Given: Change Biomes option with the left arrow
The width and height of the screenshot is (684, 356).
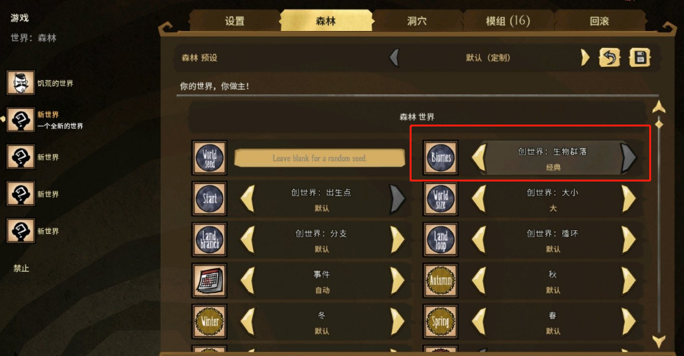Looking at the screenshot, I should pos(479,158).
